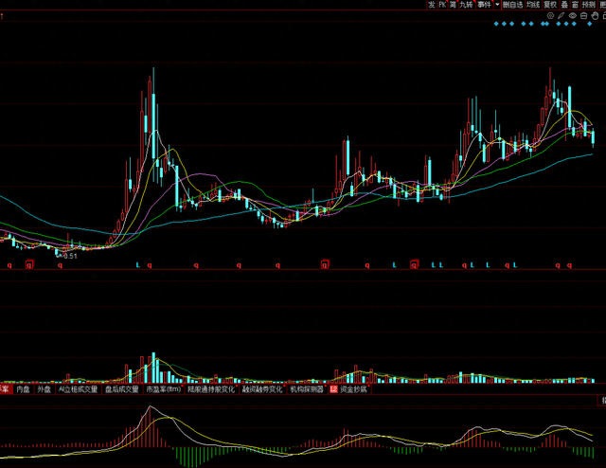This screenshot has width=606, height=468.
Task: Click the 删自选 button
Action: click(512, 5)
